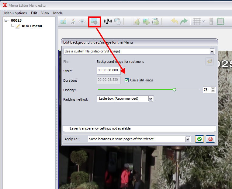232x189 pixels.
Task: Click the remote control icon
Action: pos(211,22)
